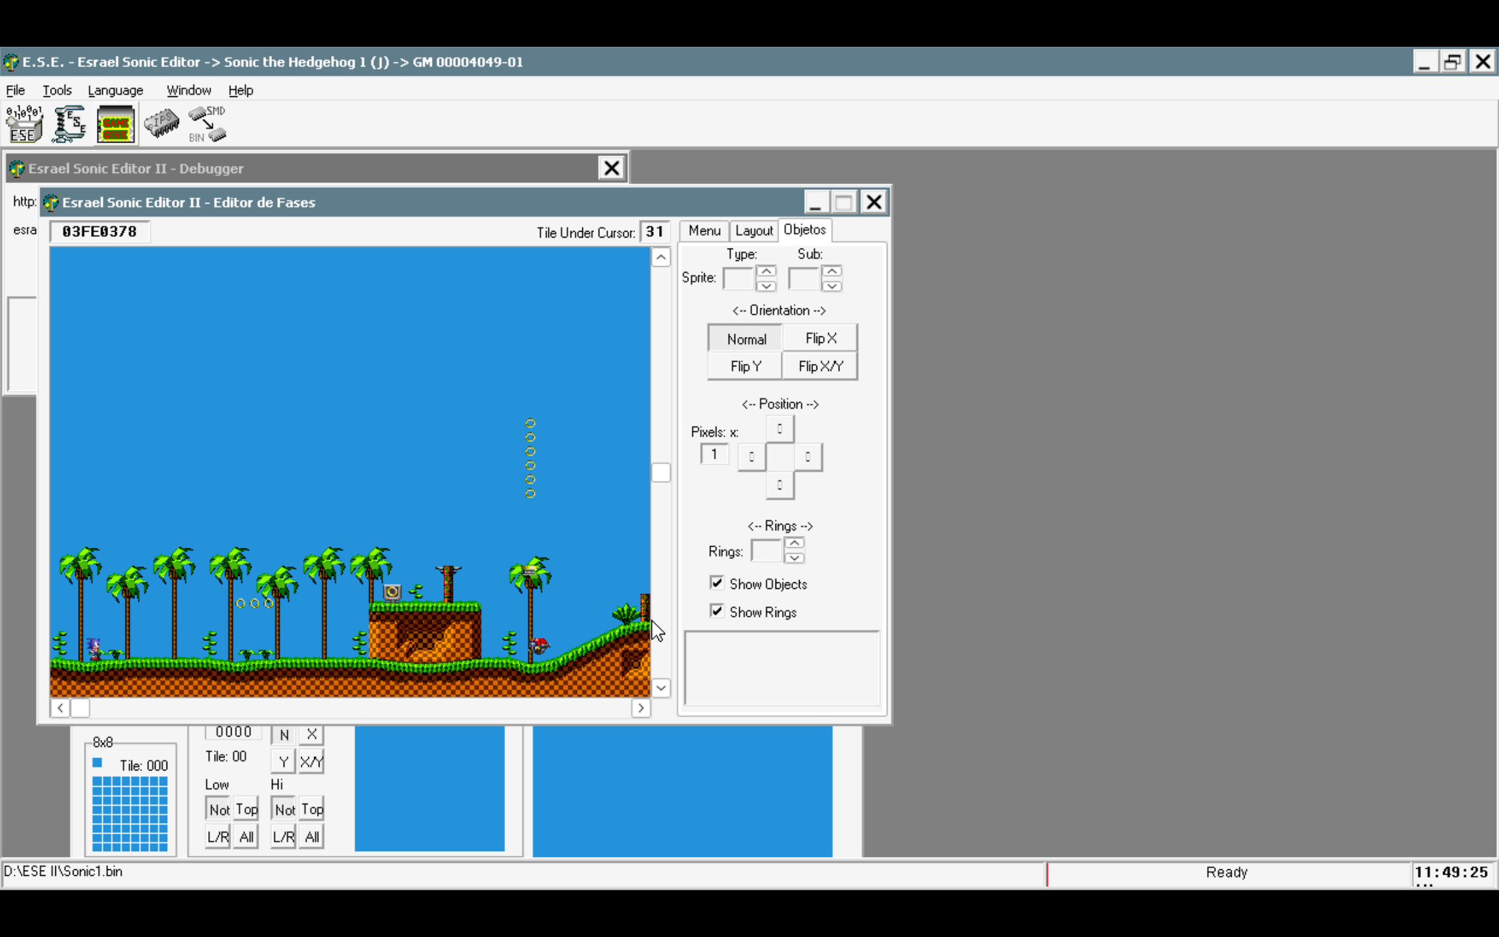The width and height of the screenshot is (1499, 937).
Task: Increase the Rings value with up arrow
Action: 794,544
